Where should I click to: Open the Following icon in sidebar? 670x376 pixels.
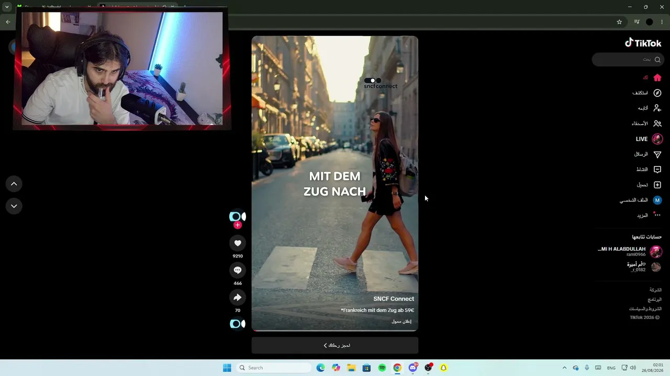(657, 108)
